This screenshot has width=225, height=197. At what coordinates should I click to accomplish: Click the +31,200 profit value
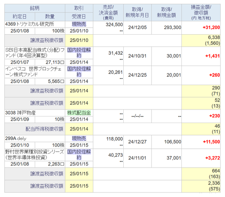tap(211, 28)
